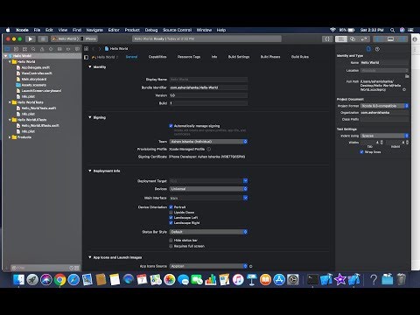Switch to the Resource Tags tab
Screen dimensions: 420x315
189,57
